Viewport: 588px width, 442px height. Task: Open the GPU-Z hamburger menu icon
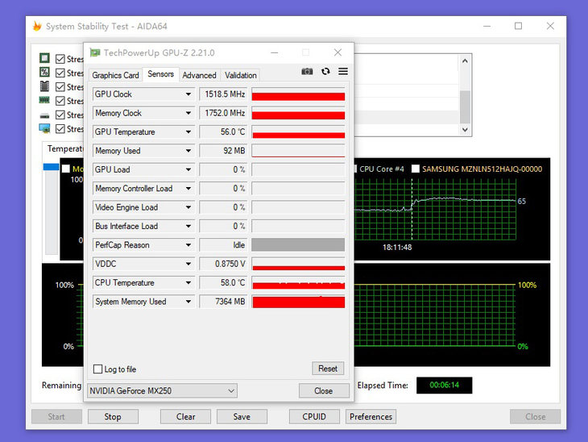343,71
